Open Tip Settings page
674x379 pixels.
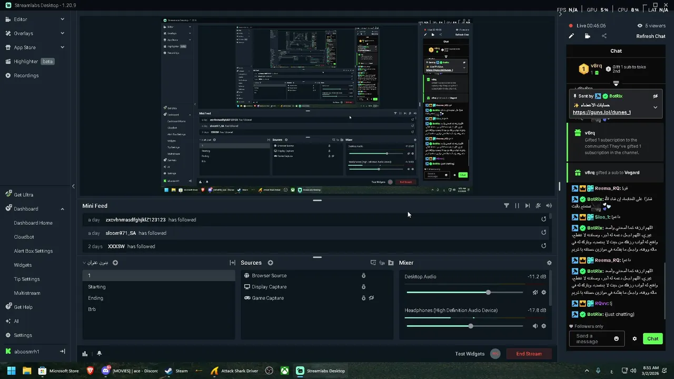(x=27, y=279)
